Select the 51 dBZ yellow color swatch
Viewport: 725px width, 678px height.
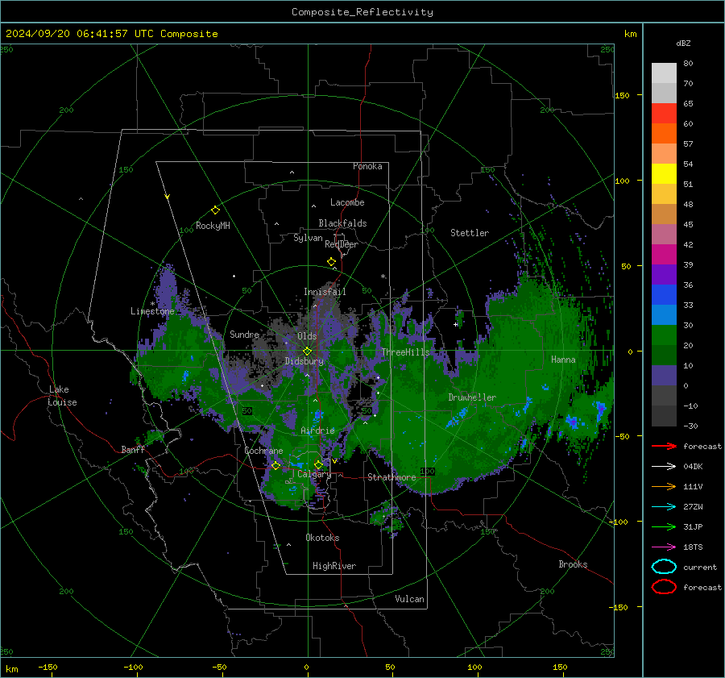click(664, 174)
